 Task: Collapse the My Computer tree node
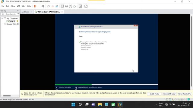point(2,18)
